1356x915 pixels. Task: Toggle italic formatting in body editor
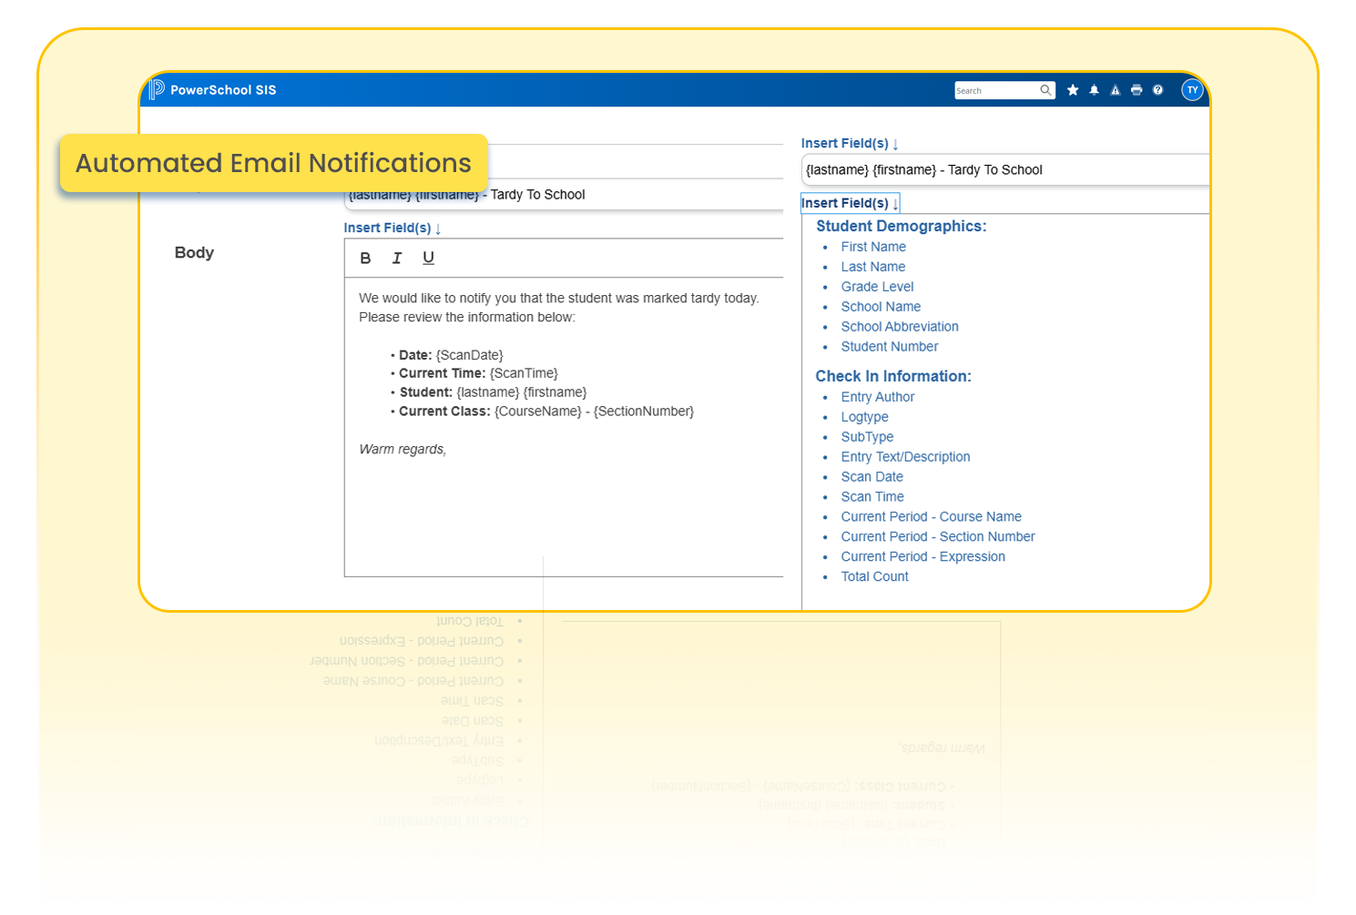pos(397,259)
